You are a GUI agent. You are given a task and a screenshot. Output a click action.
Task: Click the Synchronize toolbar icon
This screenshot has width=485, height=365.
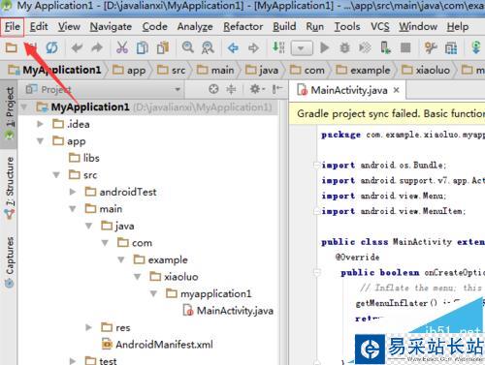(51, 47)
